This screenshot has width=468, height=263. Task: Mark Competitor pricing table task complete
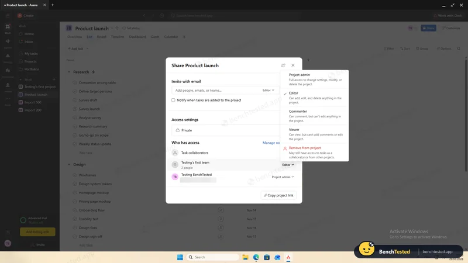[75, 82]
